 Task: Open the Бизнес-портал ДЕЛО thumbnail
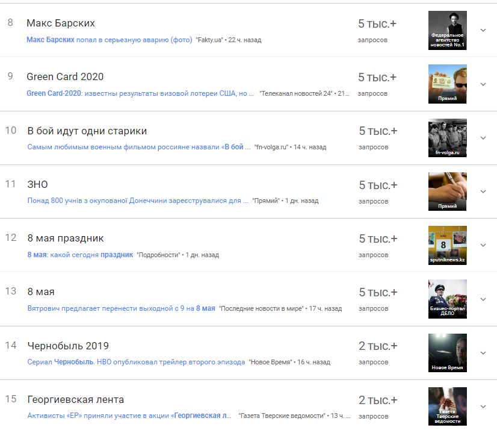[447, 299]
